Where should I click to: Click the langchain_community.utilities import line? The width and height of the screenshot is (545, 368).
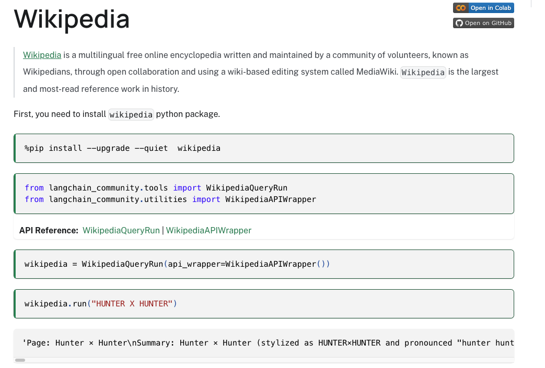pos(170,199)
